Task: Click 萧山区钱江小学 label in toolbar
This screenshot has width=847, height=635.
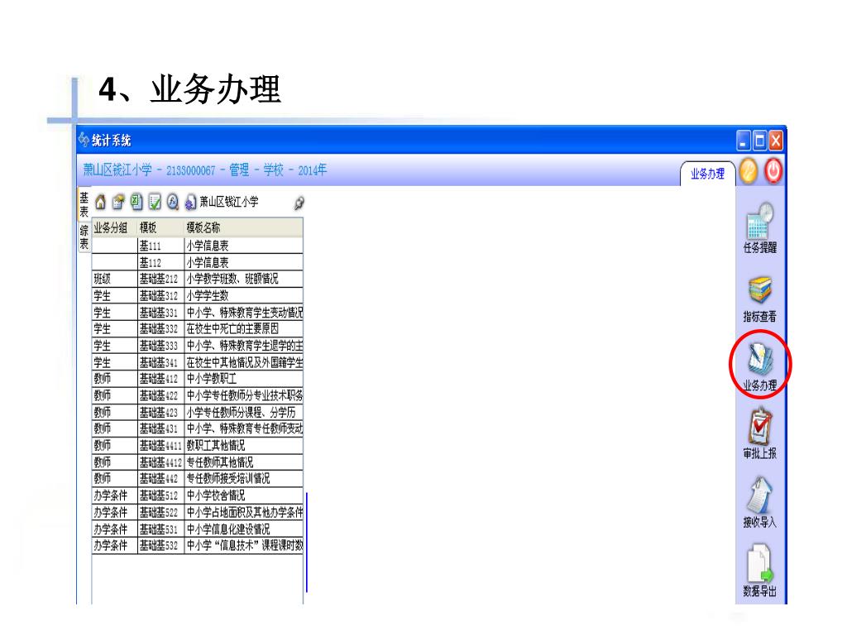Action: point(229,202)
